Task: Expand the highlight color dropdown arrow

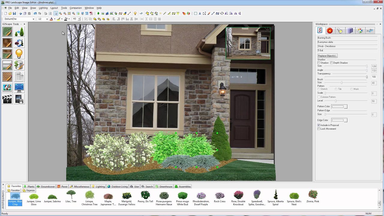Action: (x=61, y=19)
